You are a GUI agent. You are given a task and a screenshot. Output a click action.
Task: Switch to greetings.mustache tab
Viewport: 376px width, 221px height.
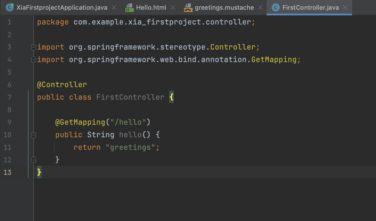point(224,7)
